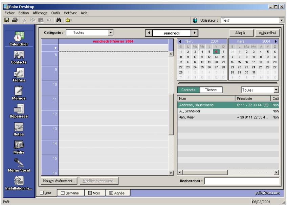This screenshot has height=205, width=287.
Task: Select contact Andreas, Bauersachs
Action: click(x=228, y=105)
